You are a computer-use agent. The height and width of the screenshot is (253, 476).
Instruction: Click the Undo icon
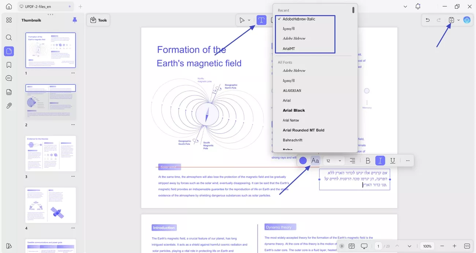click(427, 20)
